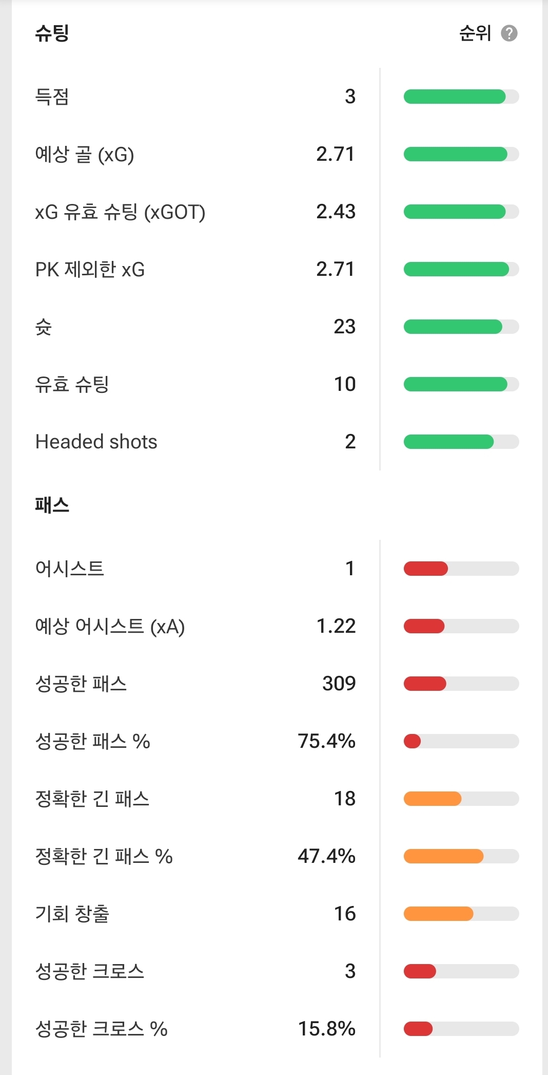Screen dimensions: 548x1075
Task: Click the 예상 골 (xG) label
Action: 85,154
